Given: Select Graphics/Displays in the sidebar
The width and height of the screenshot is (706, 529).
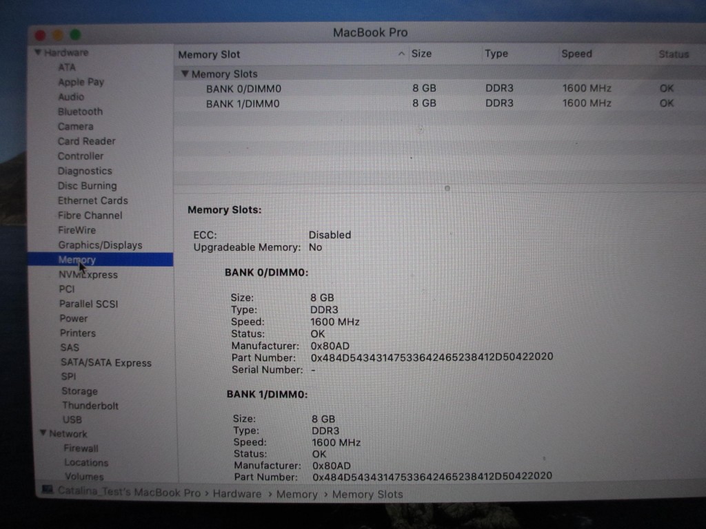Looking at the screenshot, I should (100, 245).
